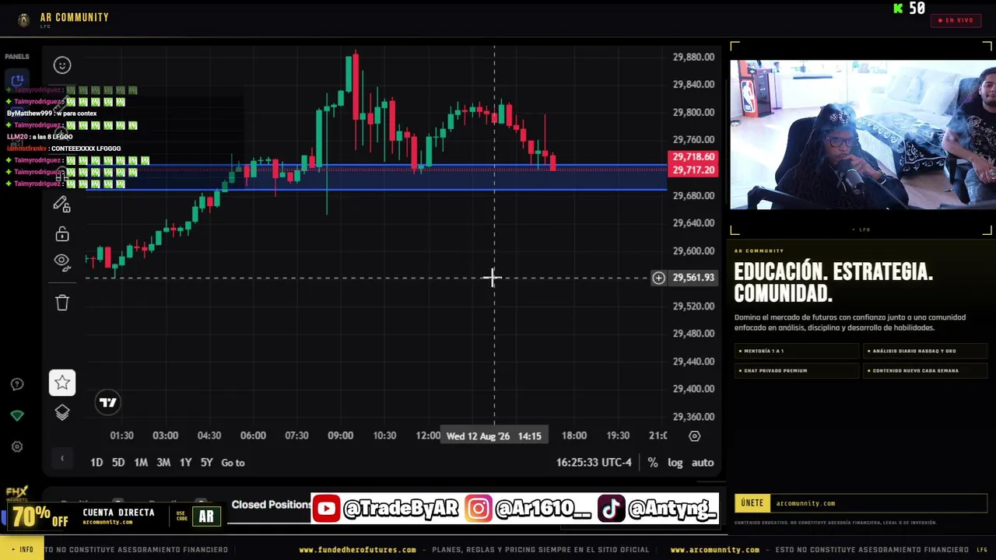Click the TikTok icon for @Antyng_
Viewport: 996px width, 560px height.
(x=611, y=509)
